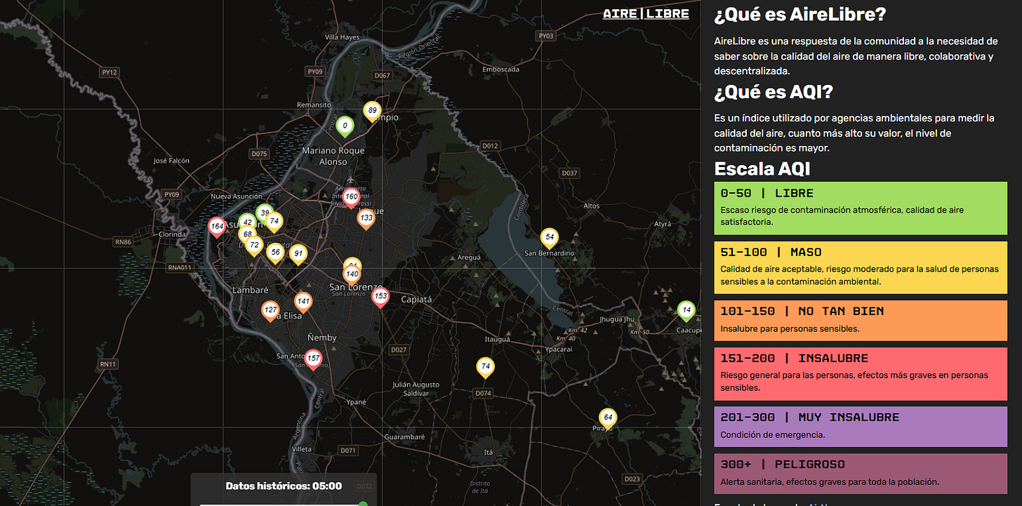This screenshot has height=506, width=1022.
Task: Click the 'Remansito' map label
Action: (314, 105)
